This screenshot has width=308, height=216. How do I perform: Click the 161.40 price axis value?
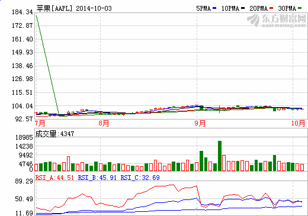coord(23,39)
